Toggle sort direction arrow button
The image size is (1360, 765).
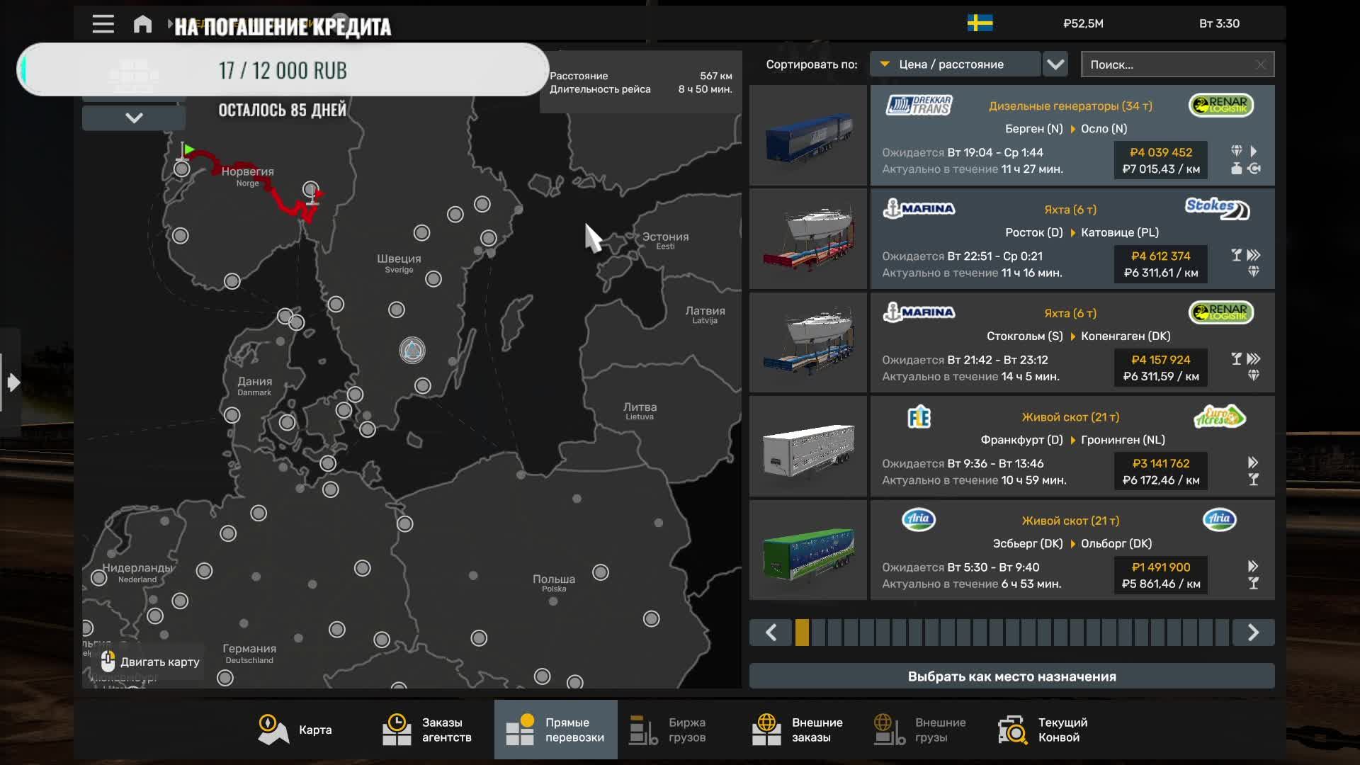1055,64
